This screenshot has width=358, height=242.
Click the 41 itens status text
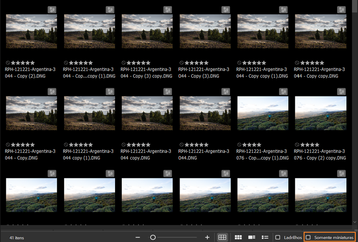(17, 238)
